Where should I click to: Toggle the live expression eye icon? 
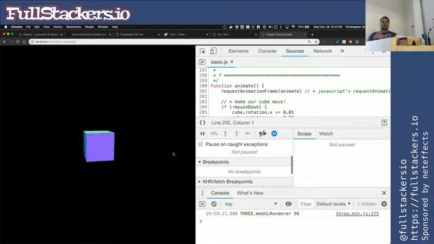pos(288,204)
